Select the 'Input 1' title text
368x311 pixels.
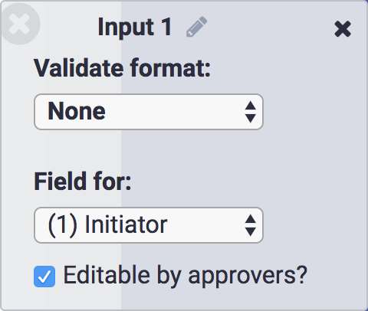135,28
